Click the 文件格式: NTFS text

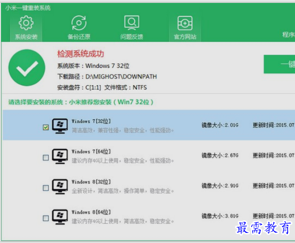[x=126, y=88]
